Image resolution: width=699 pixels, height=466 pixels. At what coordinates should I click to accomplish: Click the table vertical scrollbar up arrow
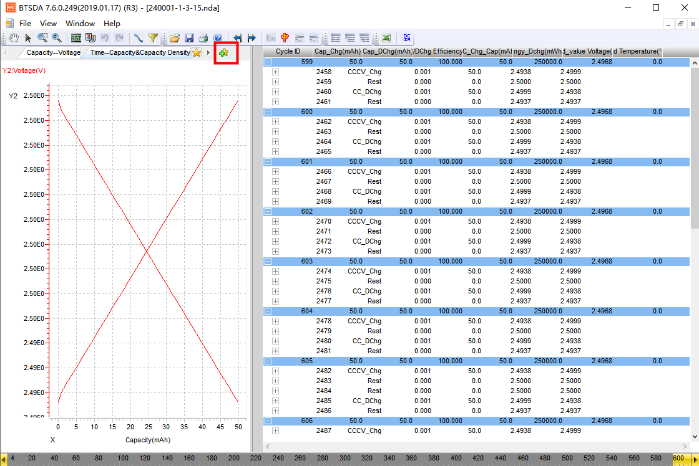click(x=695, y=63)
